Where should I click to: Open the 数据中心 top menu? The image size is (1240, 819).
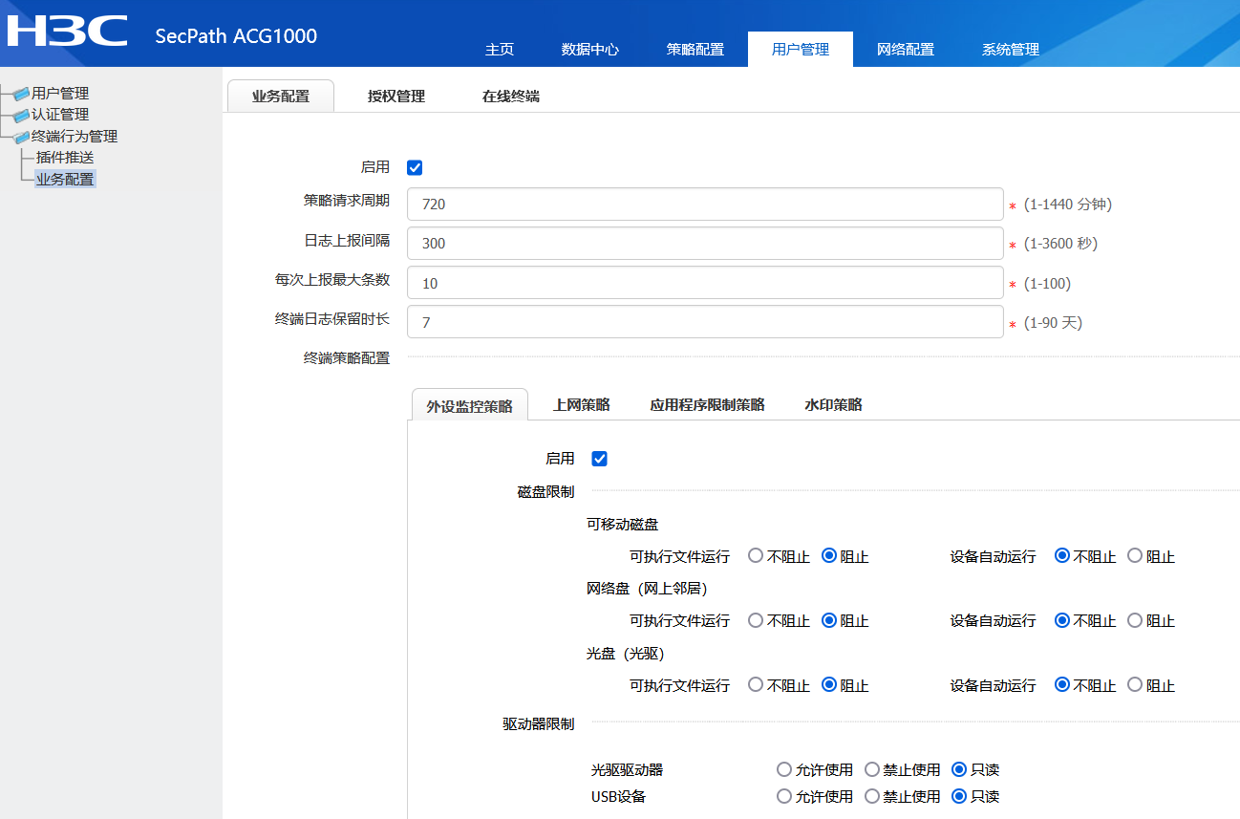coord(590,50)
